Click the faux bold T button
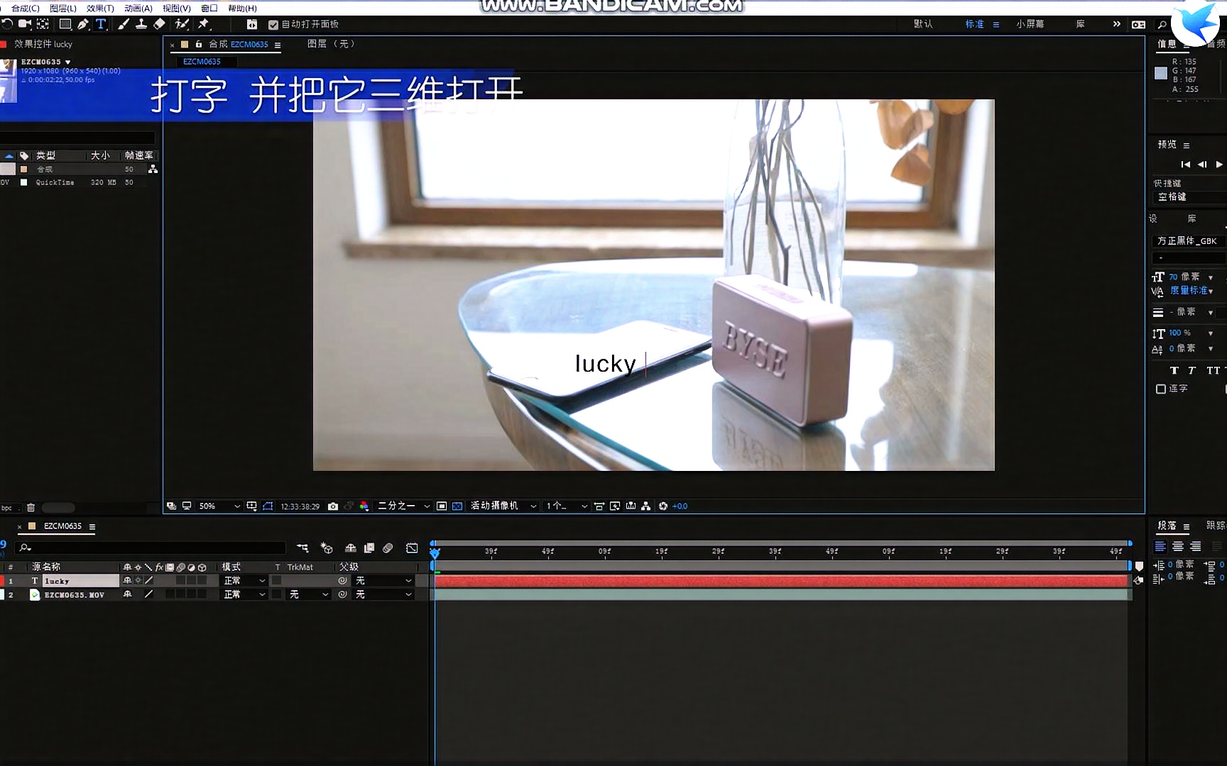Viewport: 1227px width, 766px height. point(1174,371)
